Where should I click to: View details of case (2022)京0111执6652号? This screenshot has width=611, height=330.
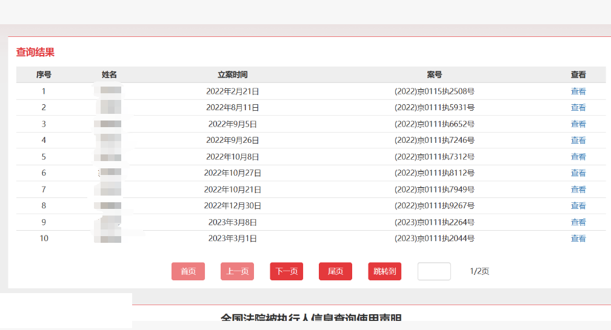click(578, 124)
